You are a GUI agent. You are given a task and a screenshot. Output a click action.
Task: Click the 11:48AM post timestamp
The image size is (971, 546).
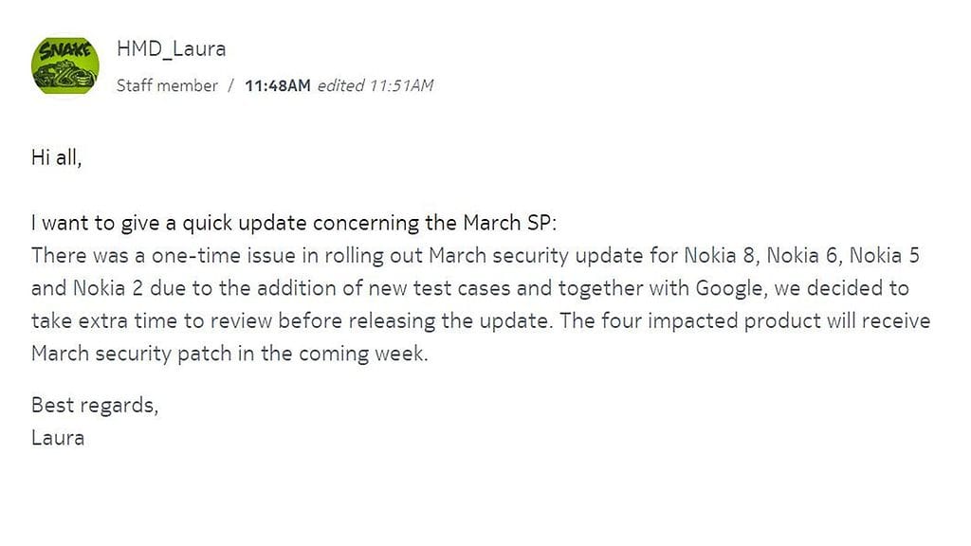(277, 85)
